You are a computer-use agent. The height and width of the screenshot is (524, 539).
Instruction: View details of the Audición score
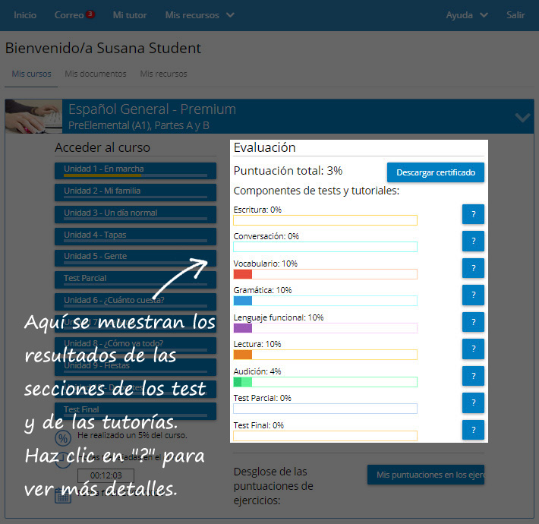(473, 376)
